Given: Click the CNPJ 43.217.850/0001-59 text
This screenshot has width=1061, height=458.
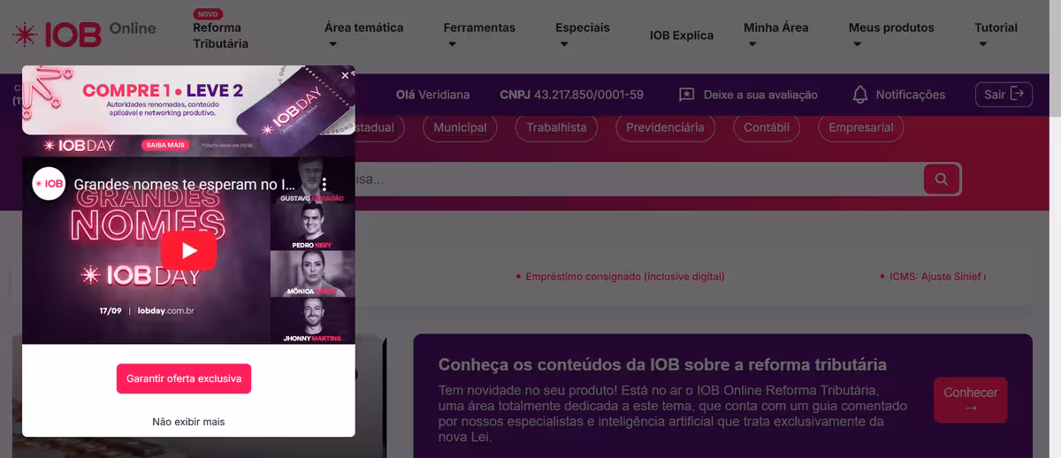Looking at the screenshot, I should (x=571, y=95).
